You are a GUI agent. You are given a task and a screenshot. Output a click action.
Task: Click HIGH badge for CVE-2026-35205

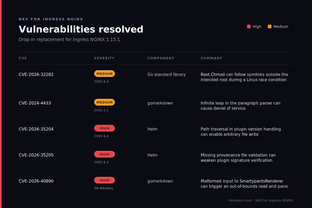tap(105, 154)
